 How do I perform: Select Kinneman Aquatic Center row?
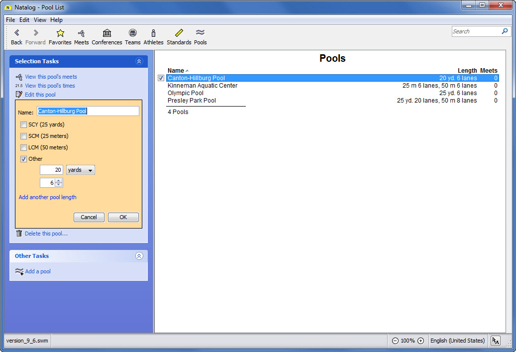(203, 86)
